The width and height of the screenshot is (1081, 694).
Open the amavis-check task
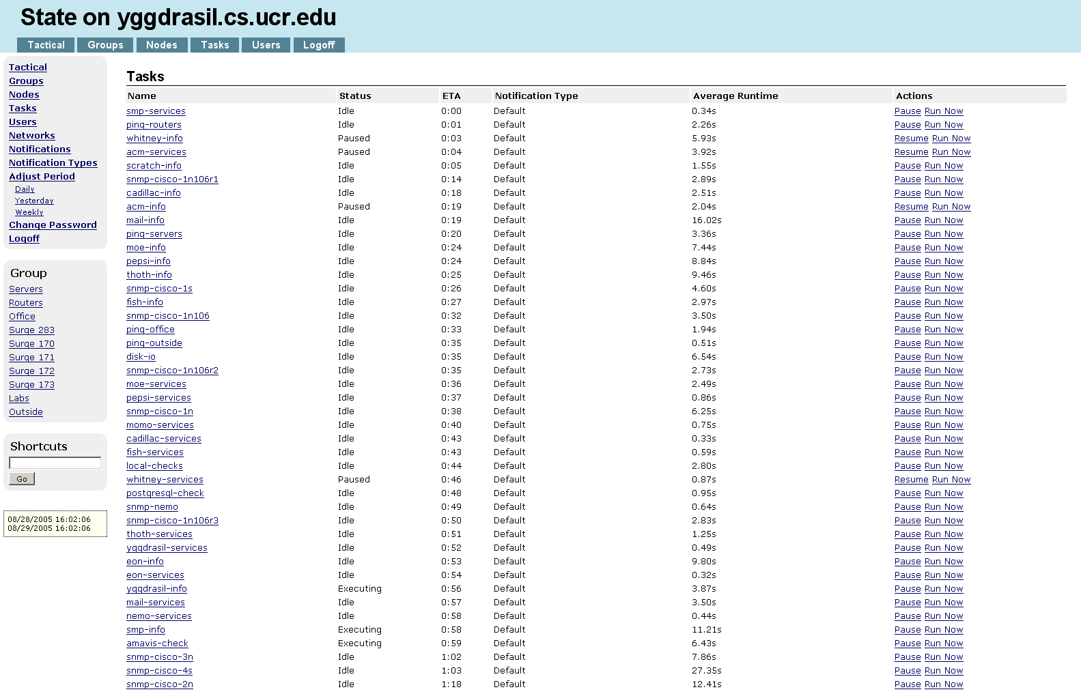(157, 644)
